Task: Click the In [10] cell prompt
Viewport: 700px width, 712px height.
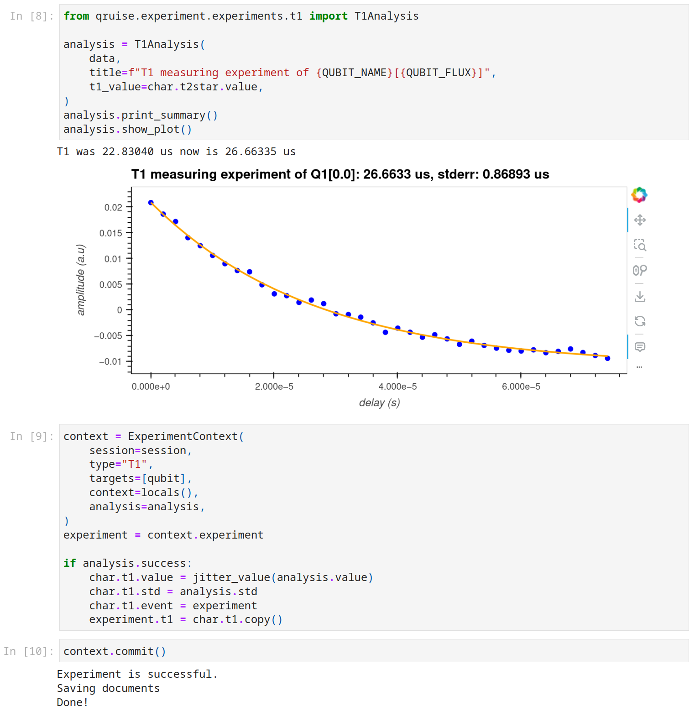Action: coord(28,652)
